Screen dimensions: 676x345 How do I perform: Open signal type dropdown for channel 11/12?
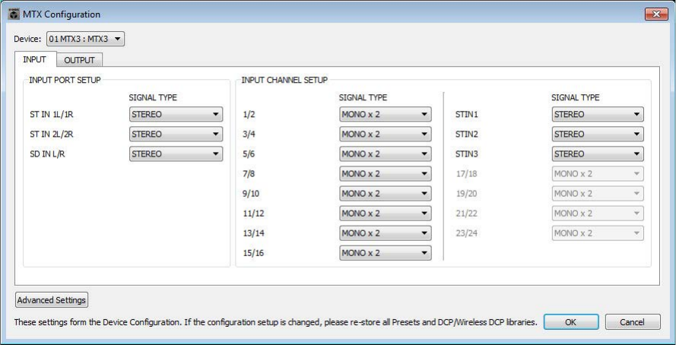click(386, 214)
